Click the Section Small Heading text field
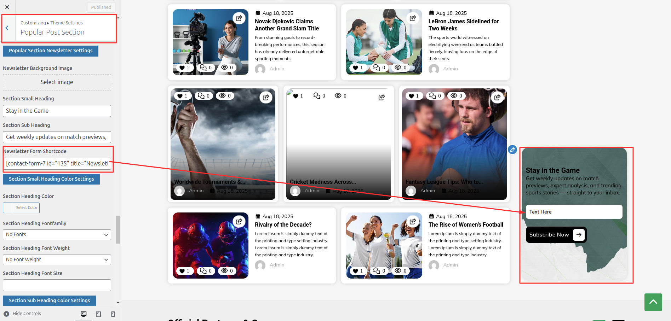 point(57,111)
